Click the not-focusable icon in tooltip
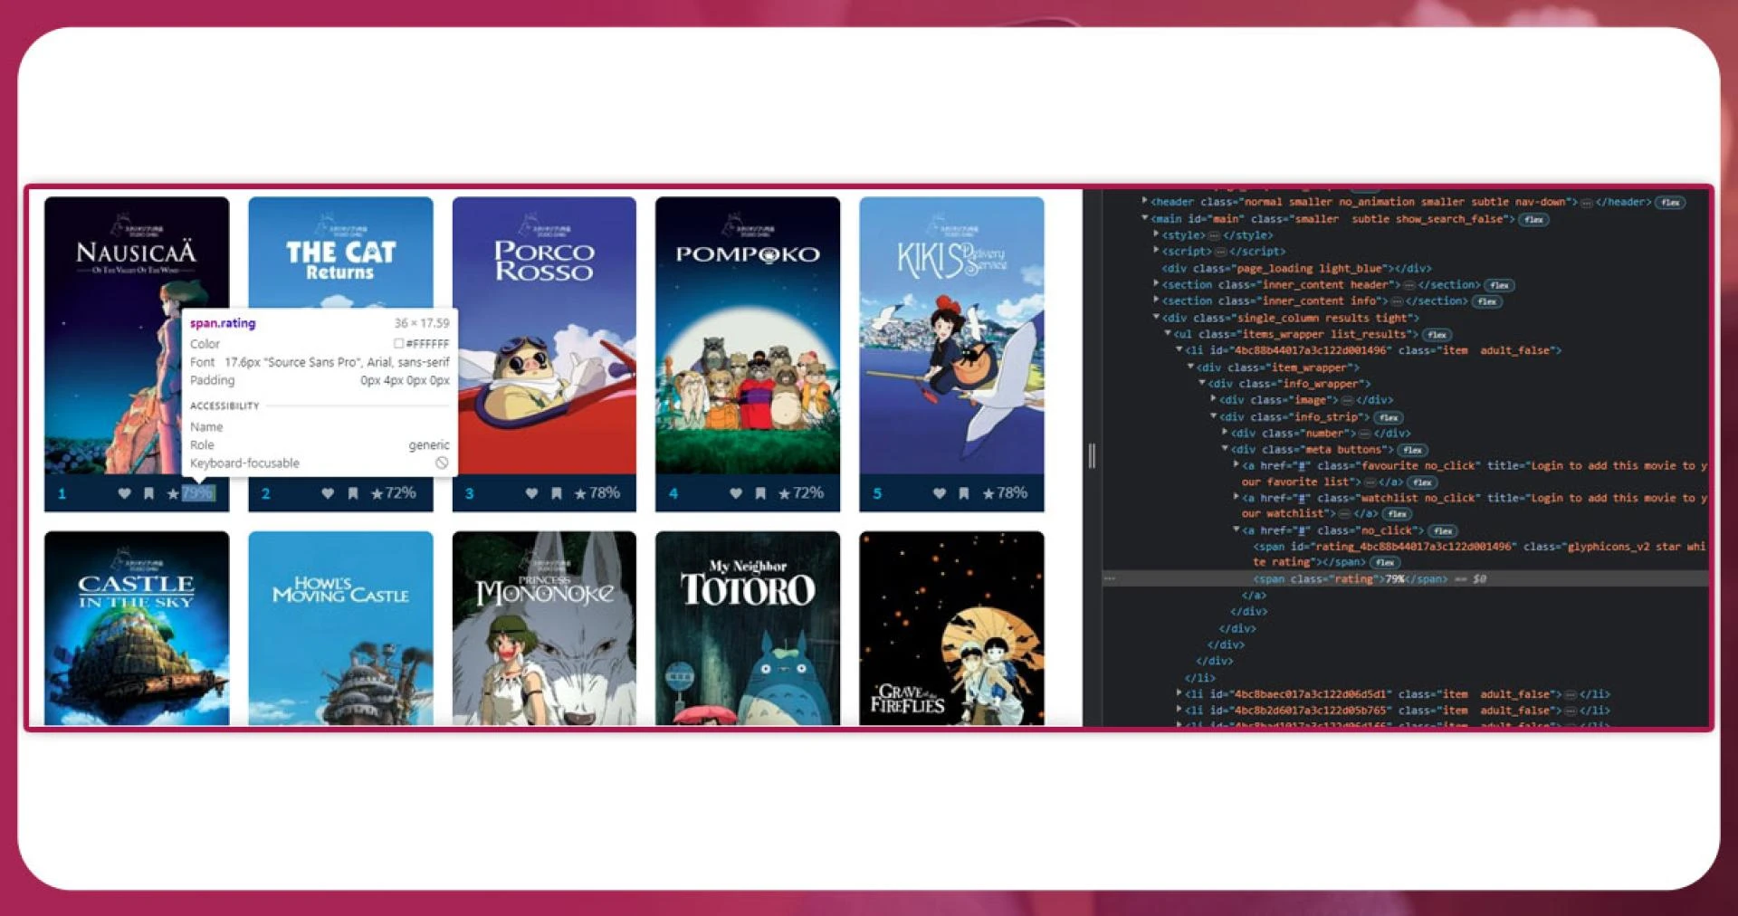The image size is (1738, 916). [442, 463]
